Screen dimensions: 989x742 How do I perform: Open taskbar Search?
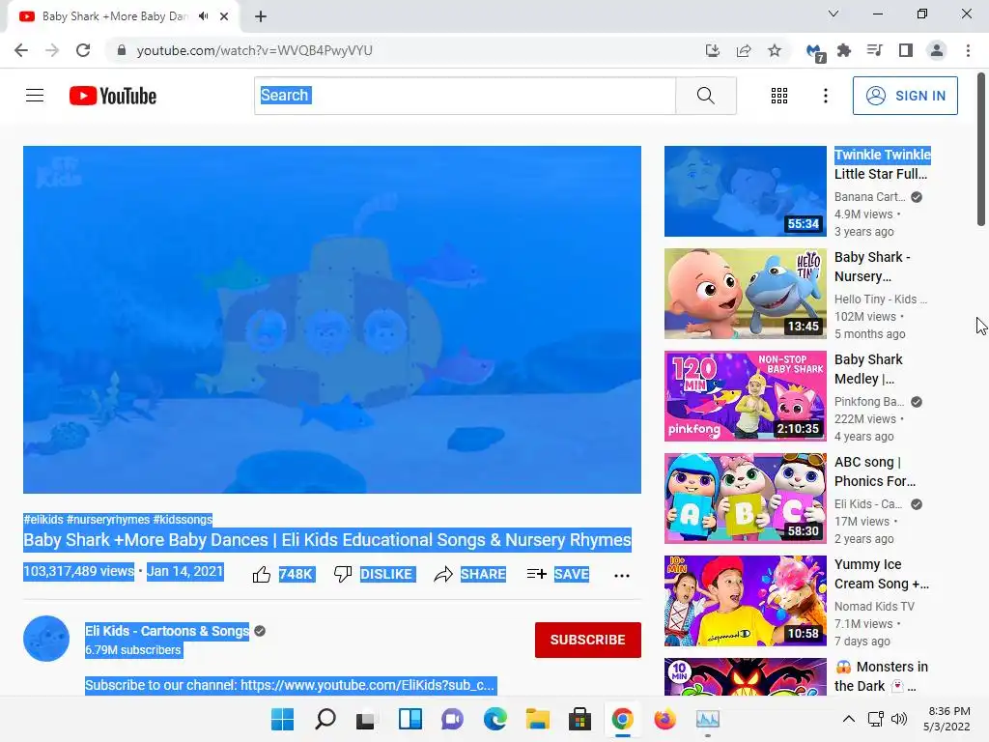(325, 719)
